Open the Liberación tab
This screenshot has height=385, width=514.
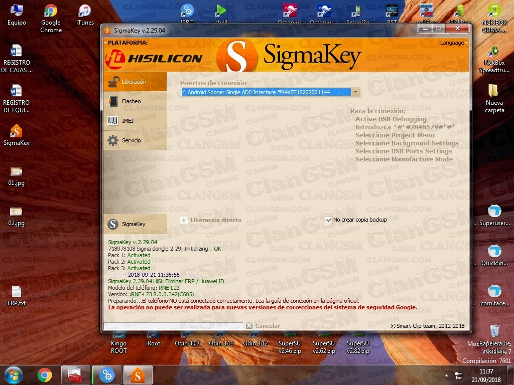135,82
